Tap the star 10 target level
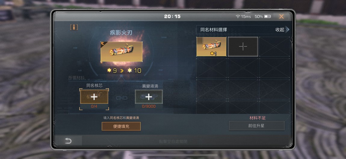The height and width of the screenshot is (159, 346). click(x=134, y=70)
